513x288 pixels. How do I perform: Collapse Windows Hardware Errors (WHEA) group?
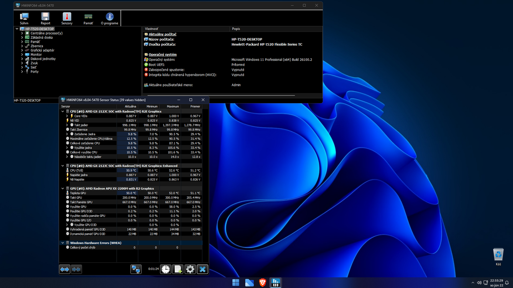(63, 243)
